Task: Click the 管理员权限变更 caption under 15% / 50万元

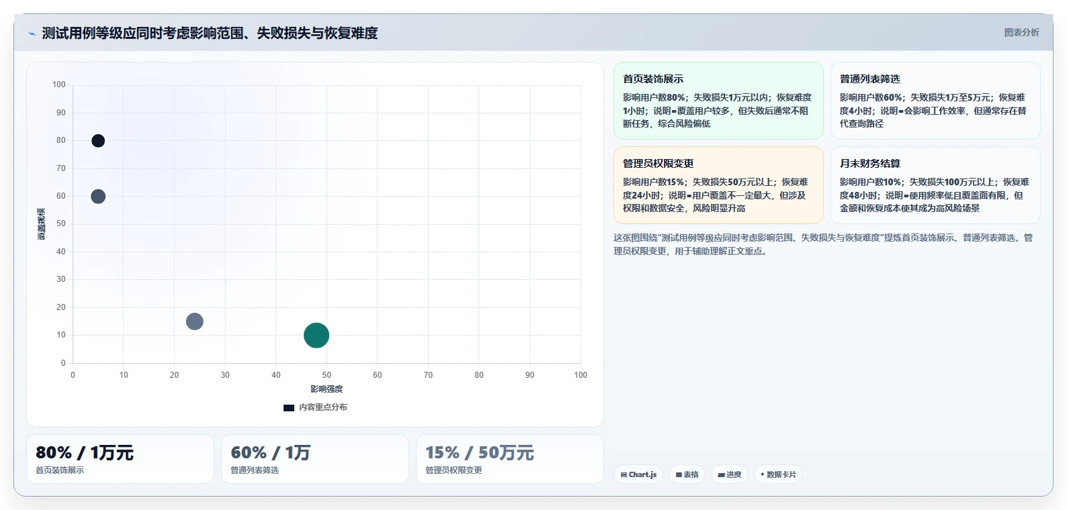Action: [x=454, y=470]
